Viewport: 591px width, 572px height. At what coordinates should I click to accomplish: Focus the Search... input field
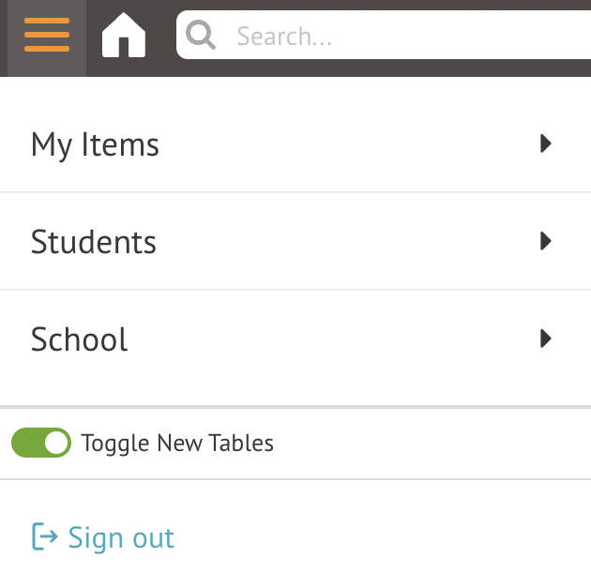tap(384, 35)
